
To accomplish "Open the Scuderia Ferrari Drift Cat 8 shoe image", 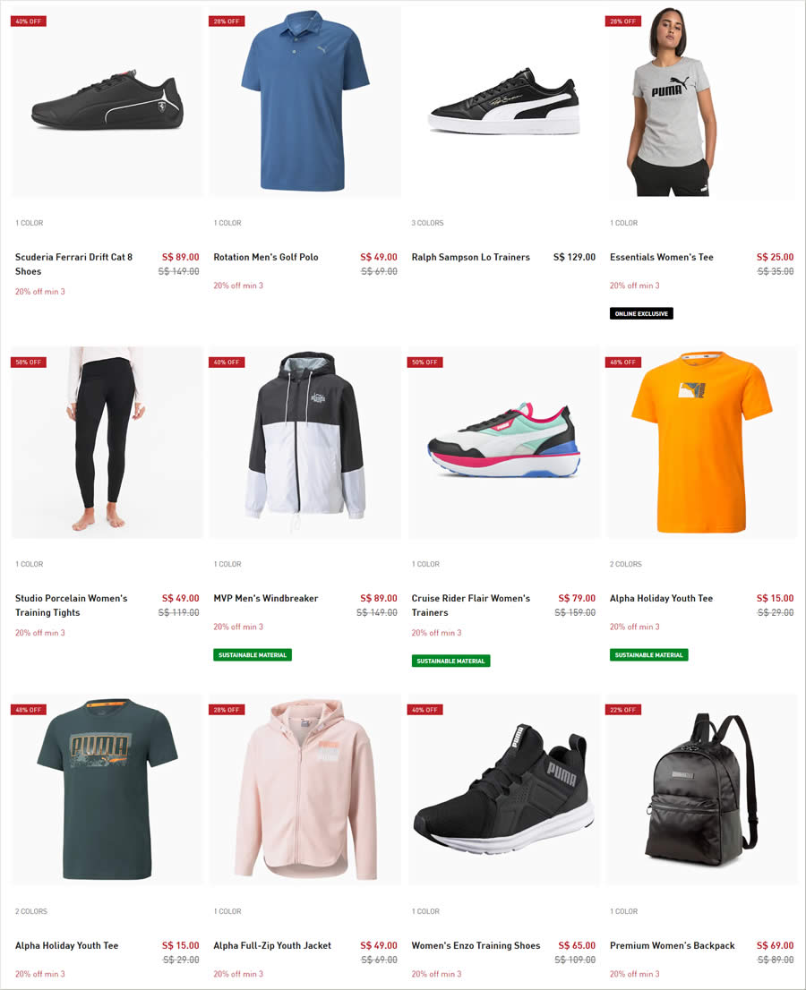I will [107, 102].
